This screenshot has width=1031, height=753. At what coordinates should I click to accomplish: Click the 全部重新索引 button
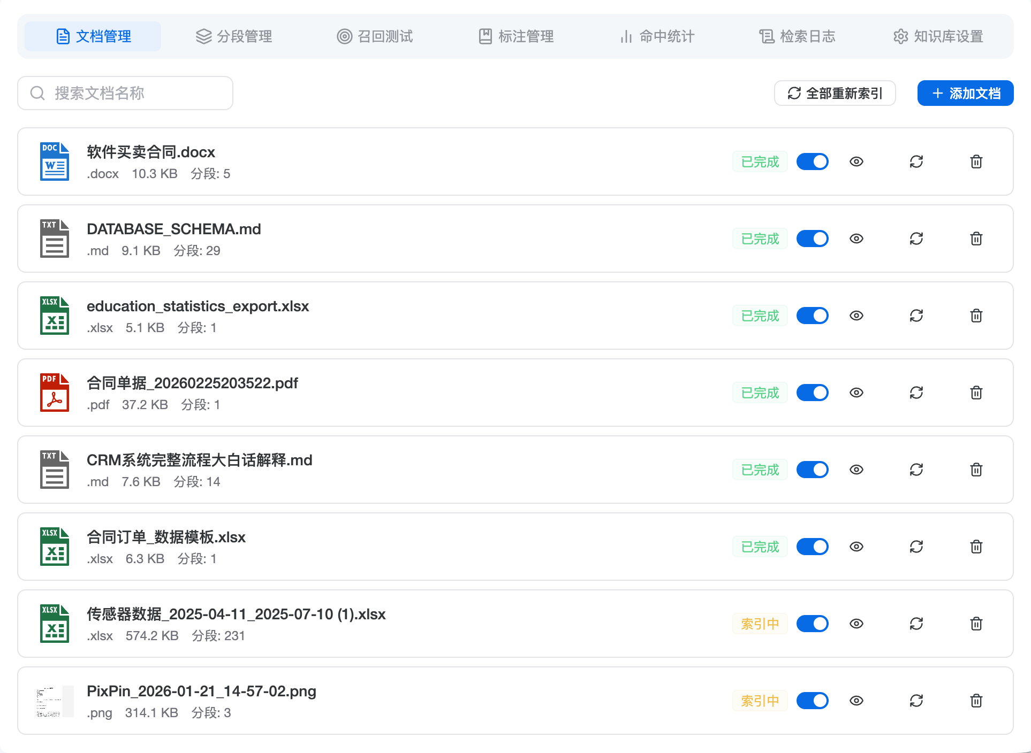(835, 93)
